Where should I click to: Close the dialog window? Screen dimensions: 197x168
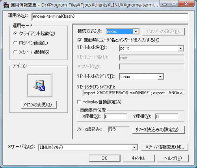(186, 4)
